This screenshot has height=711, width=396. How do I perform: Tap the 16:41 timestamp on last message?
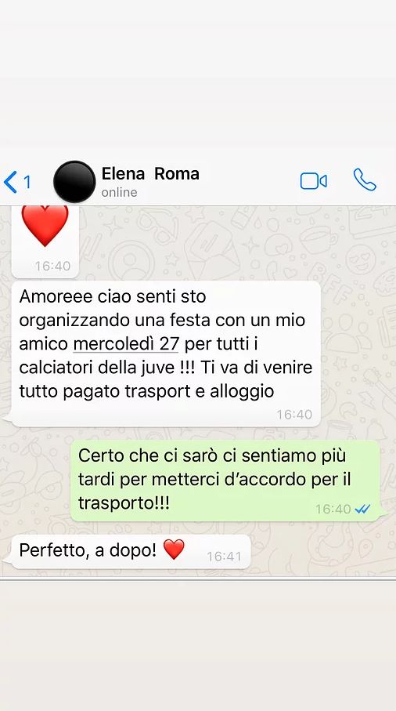click(224, 557)
